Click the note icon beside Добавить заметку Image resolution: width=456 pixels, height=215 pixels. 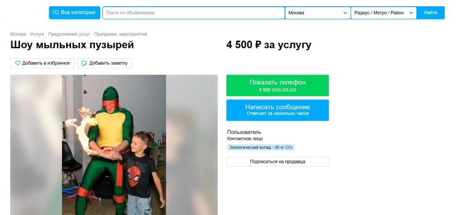click(84, 63)
